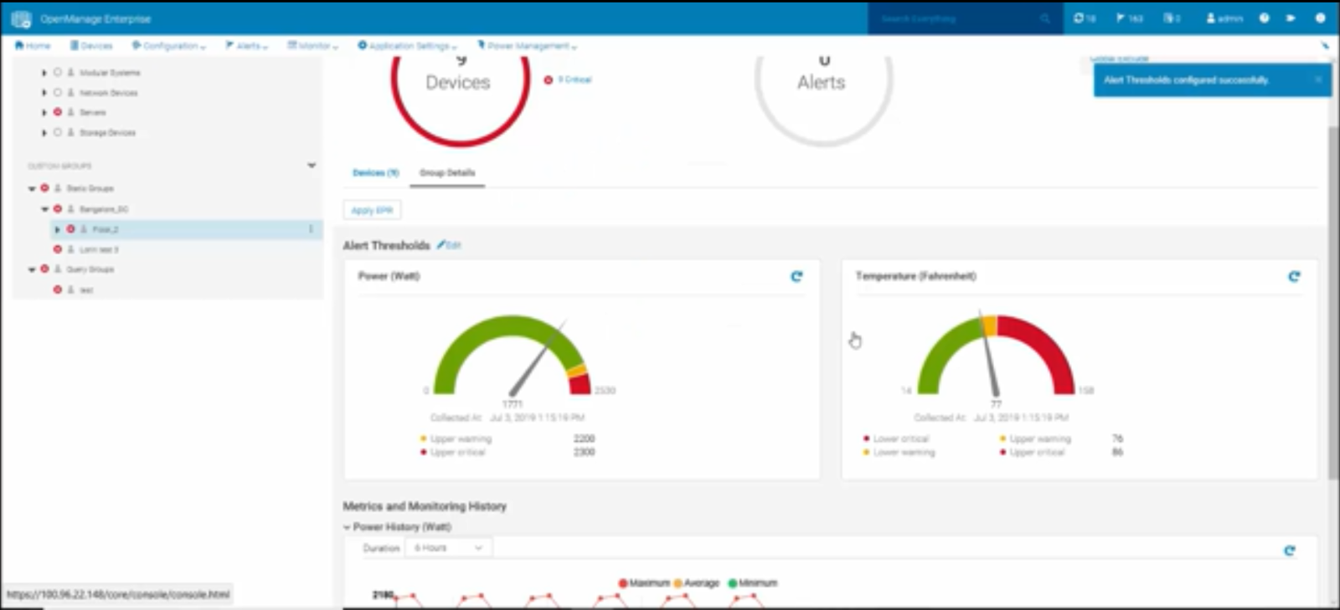Click the alerts flag icon in header

(x=1128, y=18)
